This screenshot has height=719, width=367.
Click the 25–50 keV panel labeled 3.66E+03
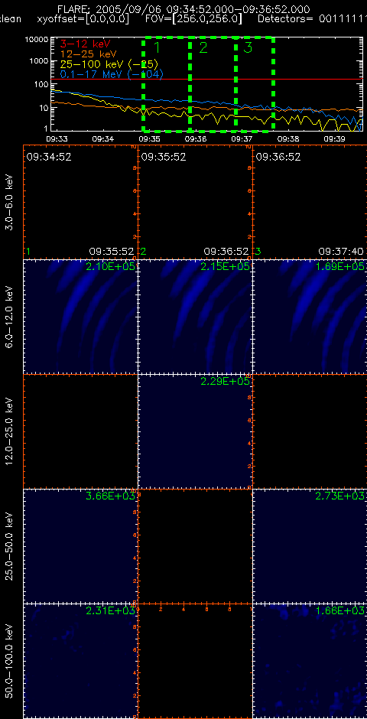point(80,546)
